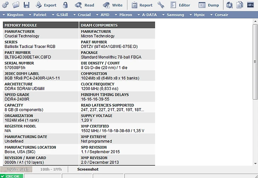
Task: Save with the floppy disk icon
Action: pyautogui.click(x=27, y=5)
